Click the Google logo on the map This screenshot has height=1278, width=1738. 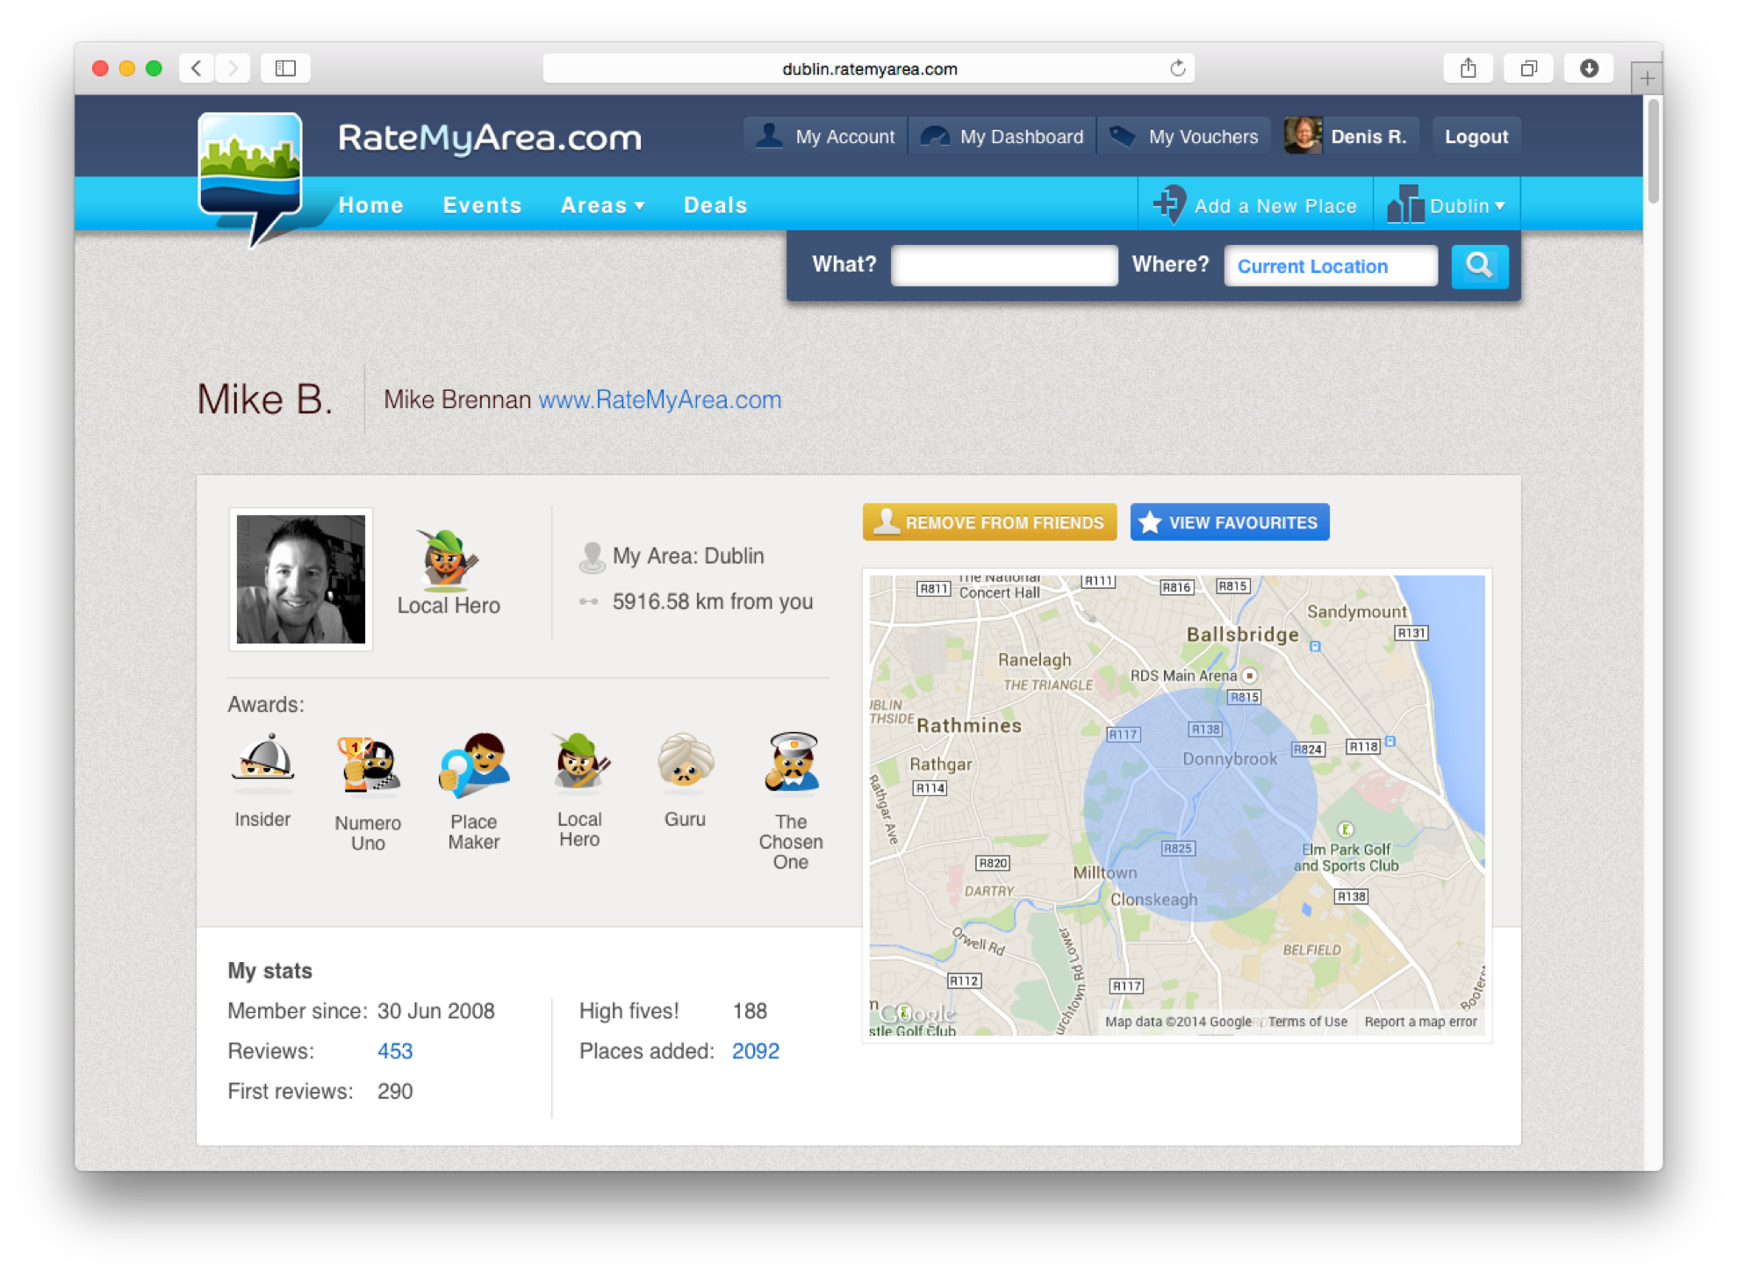(917, 1014)
